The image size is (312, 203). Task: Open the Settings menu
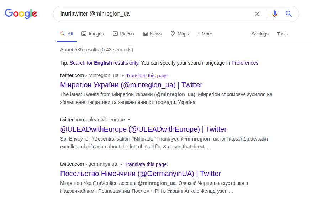pyautogui.click(x=260, y=34)
